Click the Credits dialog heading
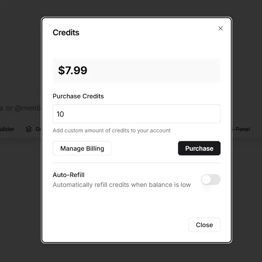 [x=66, y=33]
